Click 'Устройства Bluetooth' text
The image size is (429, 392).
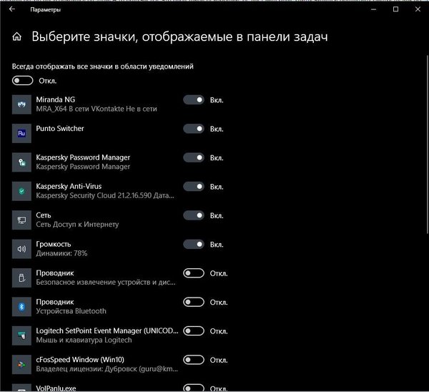click(x=71, y=311)
